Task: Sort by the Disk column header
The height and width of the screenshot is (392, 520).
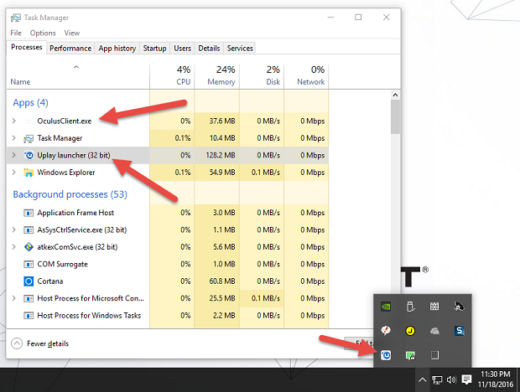Action: click(262, 76)
